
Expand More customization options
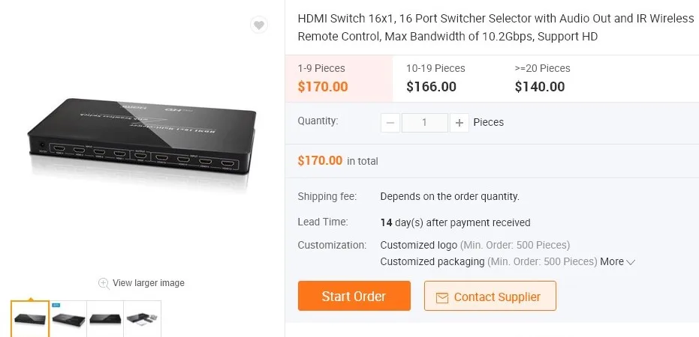(x=617, y=262)
